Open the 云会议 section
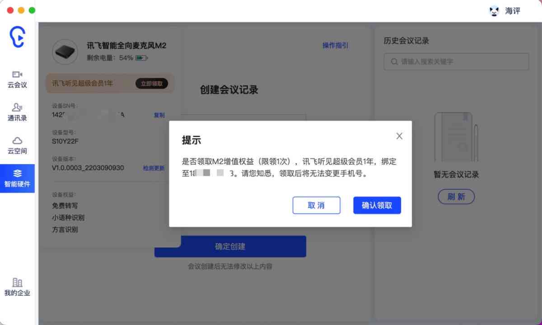This screenshot has height=325, width=542. click(17, 79)
